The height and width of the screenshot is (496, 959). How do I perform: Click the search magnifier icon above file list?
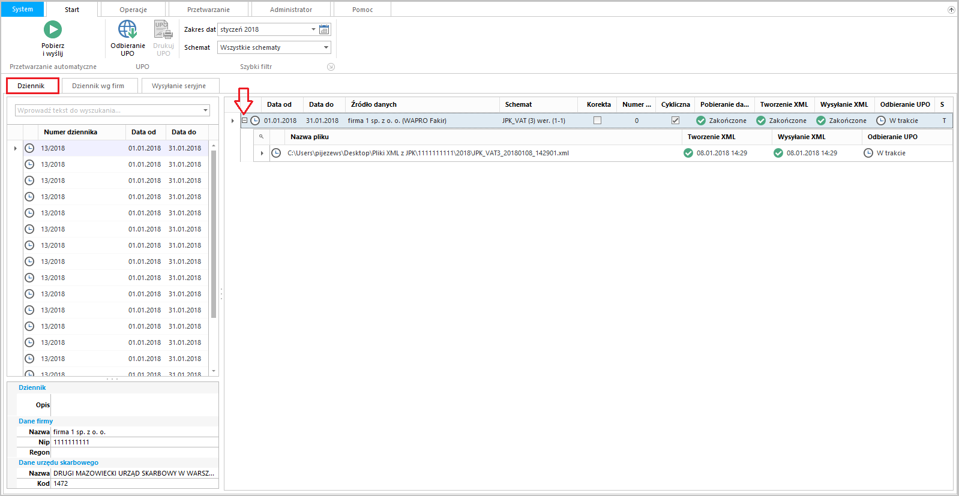tap(261, 137)
